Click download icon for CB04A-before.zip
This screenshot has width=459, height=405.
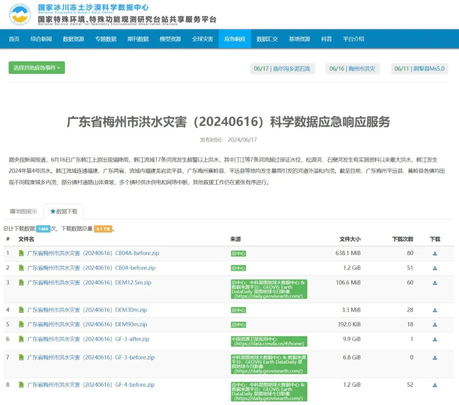pyautogui.click(x=435, y=254)
